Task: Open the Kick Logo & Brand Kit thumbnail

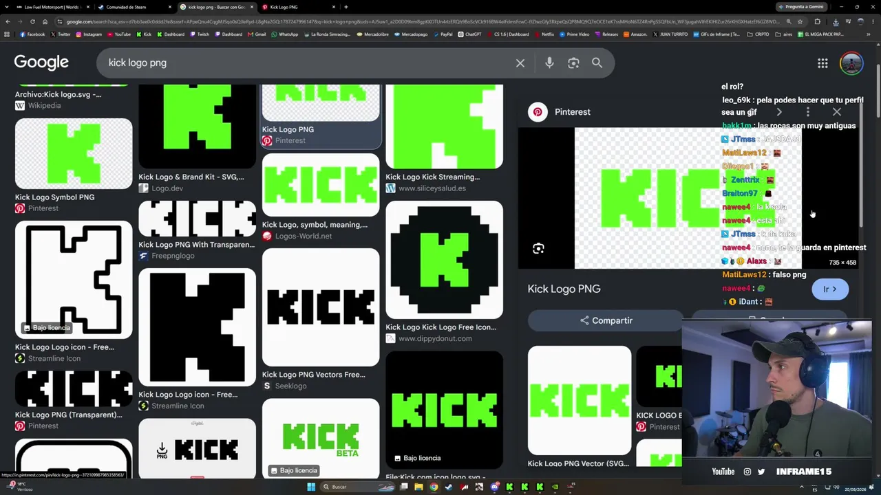Action: [x=197, y=126]
